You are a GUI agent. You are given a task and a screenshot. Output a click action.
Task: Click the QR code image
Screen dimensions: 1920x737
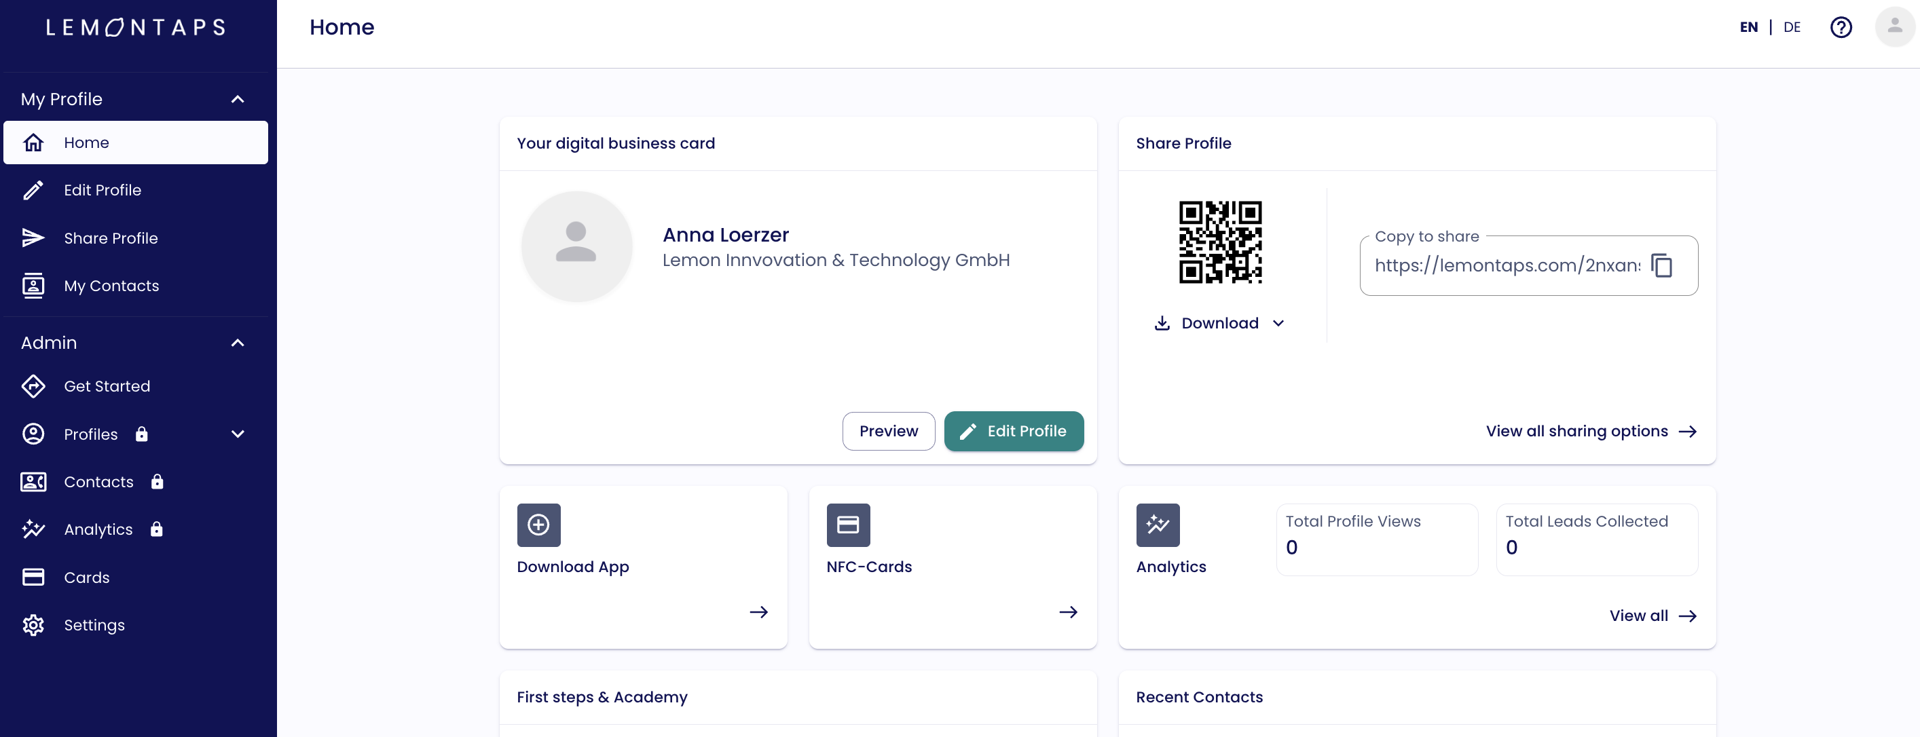click(x=1219, y=242)
